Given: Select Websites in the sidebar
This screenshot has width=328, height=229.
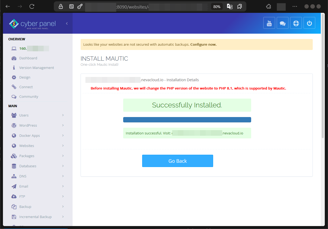Looking at the screenshot, I should pos(27,146).
